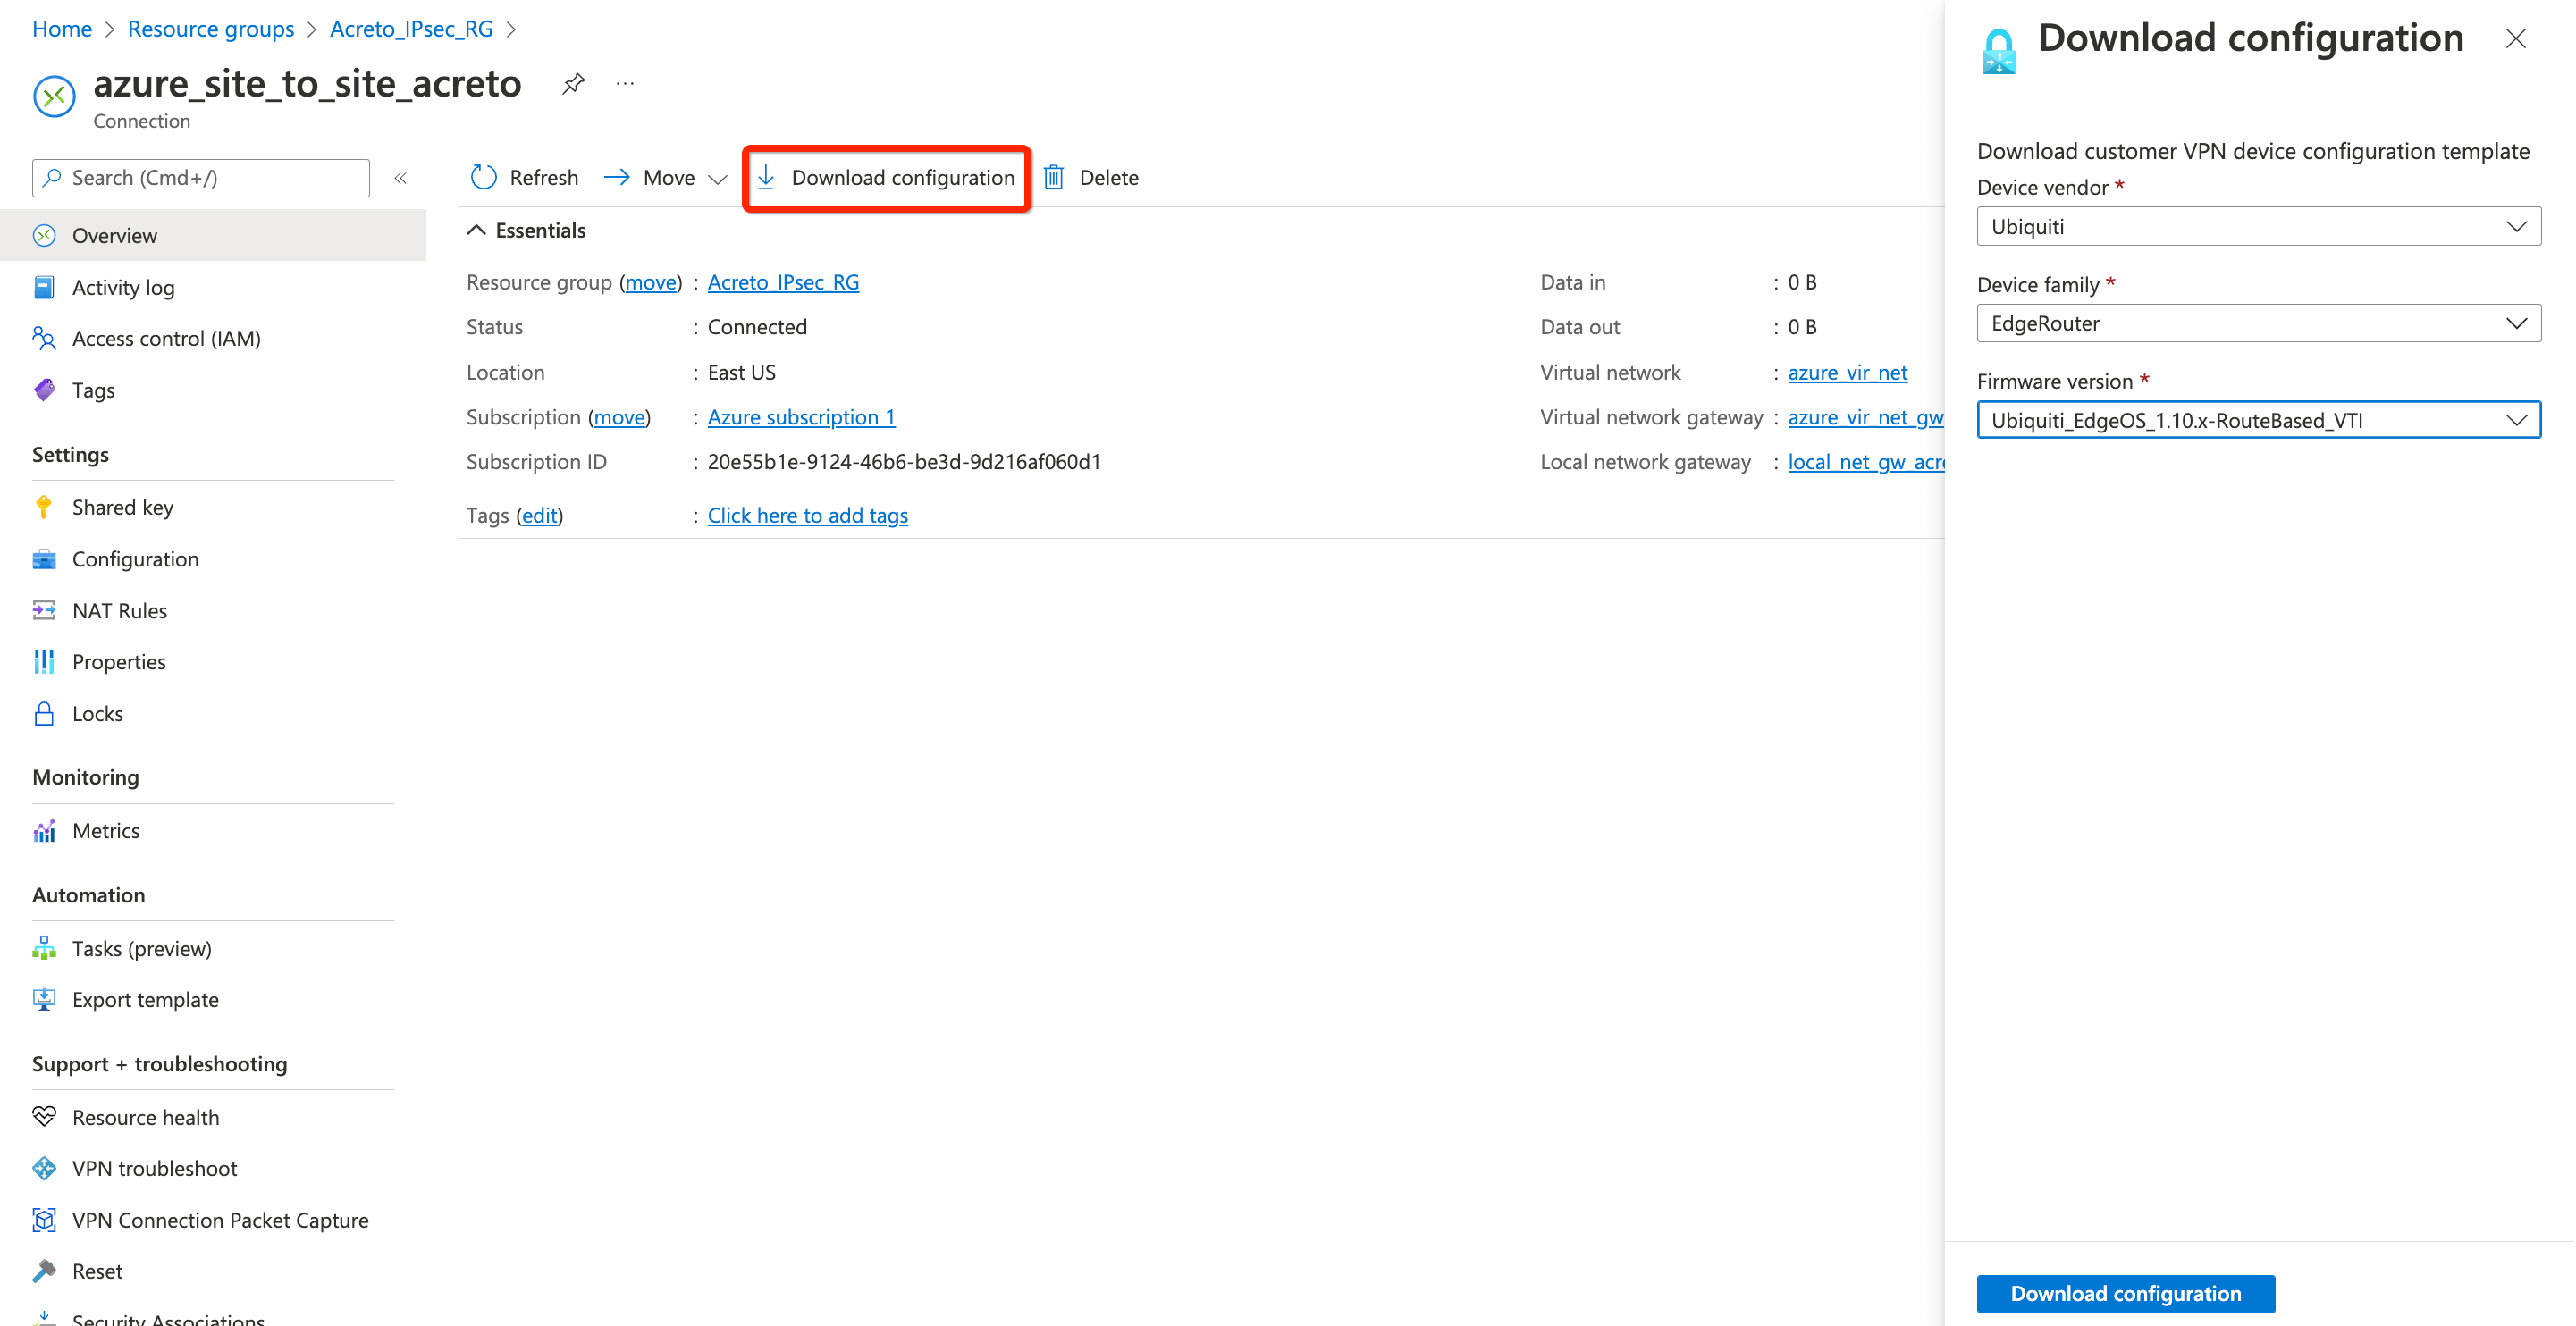Click move link next to Subscription

click(620, 417)
